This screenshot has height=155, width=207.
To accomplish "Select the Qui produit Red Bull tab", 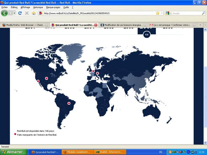I will [74, 25].
